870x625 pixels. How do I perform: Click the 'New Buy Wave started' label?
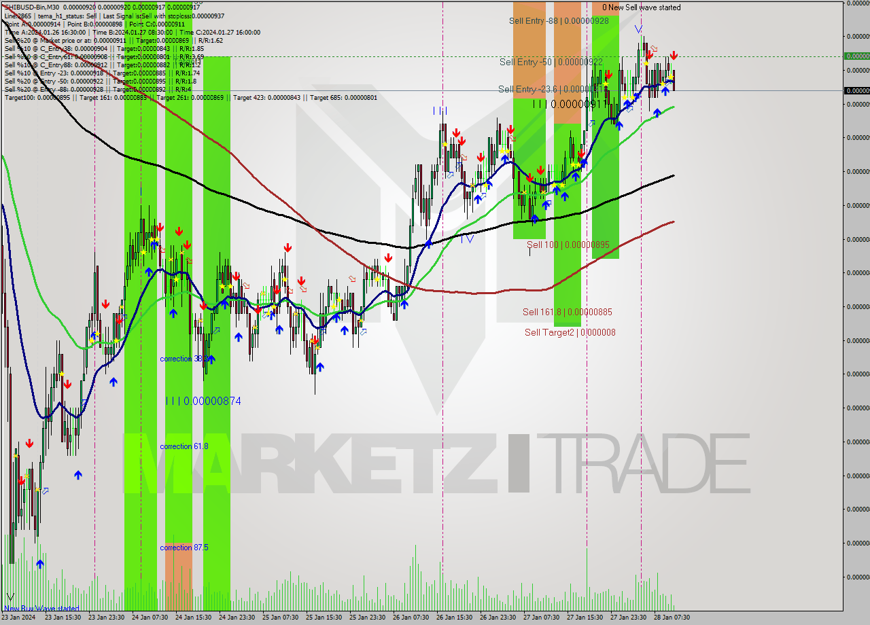point(41,609)
